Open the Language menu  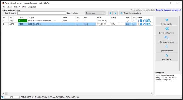tap(32, 7)
